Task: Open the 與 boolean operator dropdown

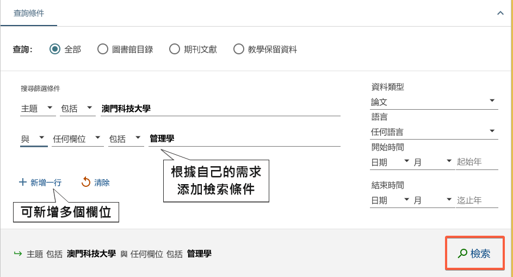Action: (33, 139)
